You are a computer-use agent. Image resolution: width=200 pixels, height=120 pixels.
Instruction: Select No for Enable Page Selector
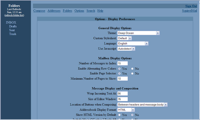click(132, 73)
